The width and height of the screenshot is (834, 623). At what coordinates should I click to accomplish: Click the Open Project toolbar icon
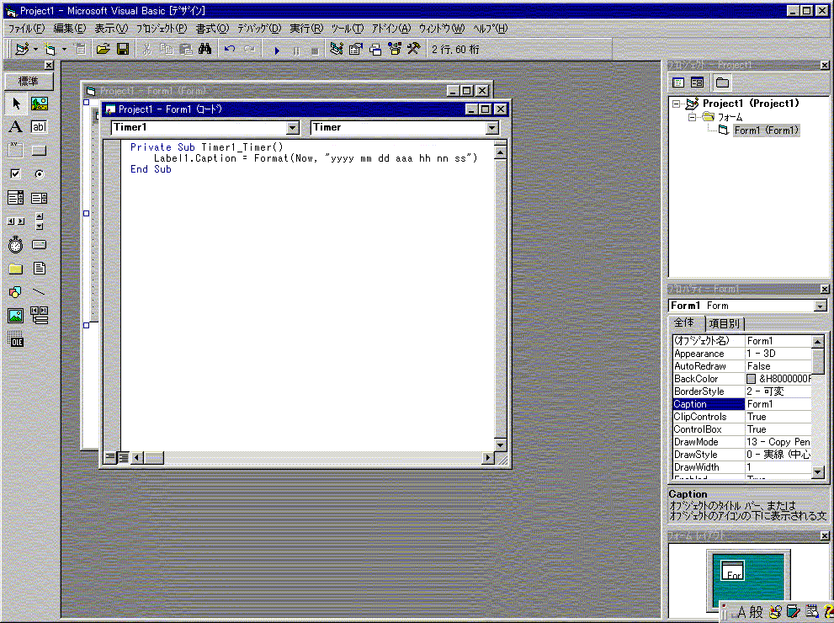point(104,50)
